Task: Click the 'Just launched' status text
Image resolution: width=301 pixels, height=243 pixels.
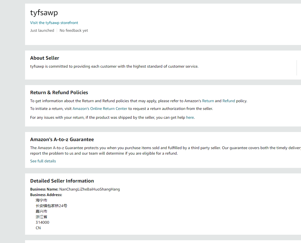Action: 42,30
